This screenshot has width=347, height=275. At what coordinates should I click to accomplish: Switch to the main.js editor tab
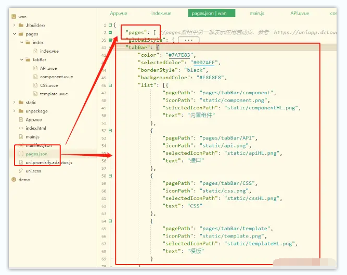coord(257,12)
